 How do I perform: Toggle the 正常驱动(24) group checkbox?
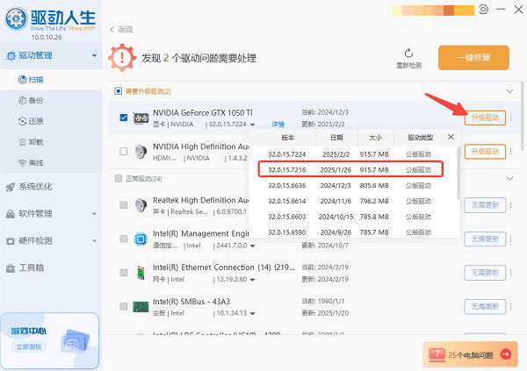(118, 178)
